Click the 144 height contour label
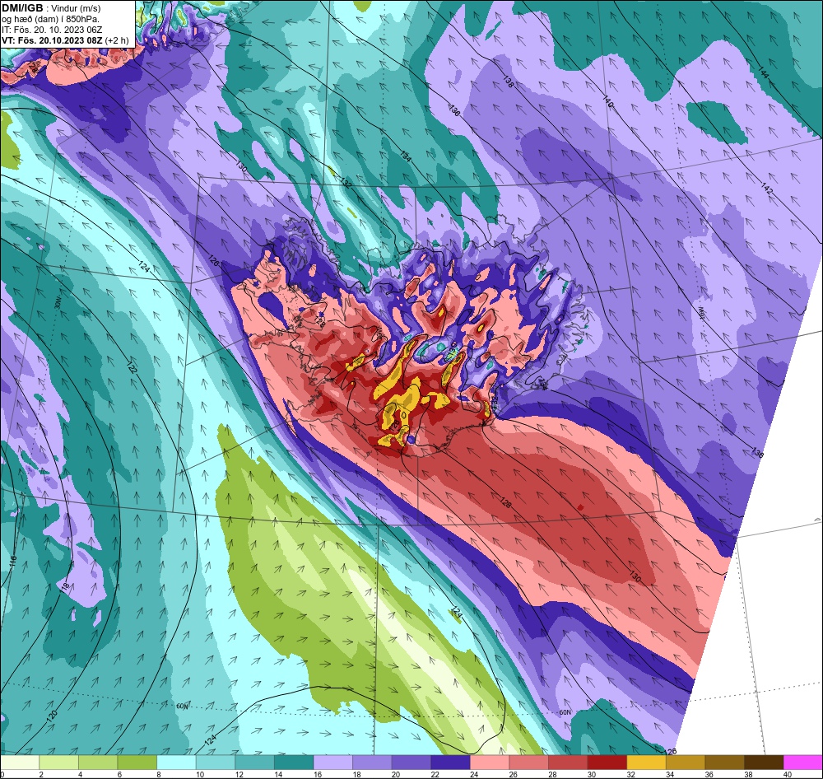 coord(763,73)
